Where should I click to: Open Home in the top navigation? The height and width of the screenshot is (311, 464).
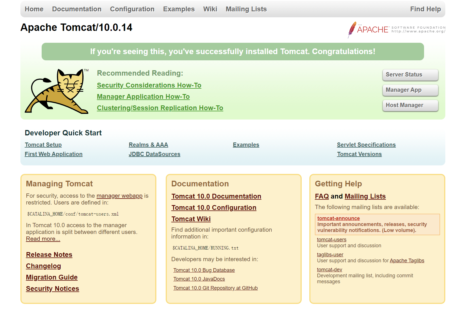point(34,9)
